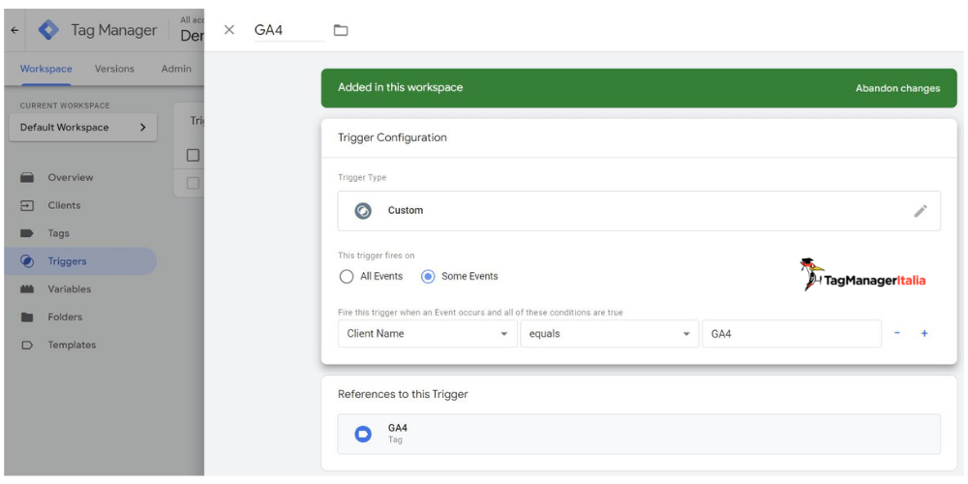968x484 pixels.
Task: Expand the Default Workspace selector
Action: (82, 127)
